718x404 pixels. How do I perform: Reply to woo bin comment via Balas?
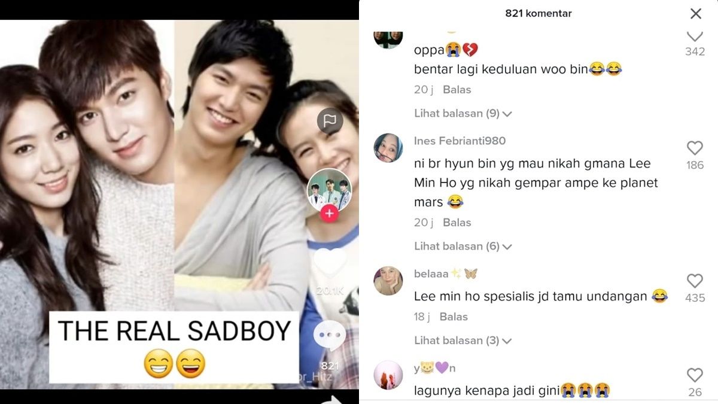click(x=457, y=90)
